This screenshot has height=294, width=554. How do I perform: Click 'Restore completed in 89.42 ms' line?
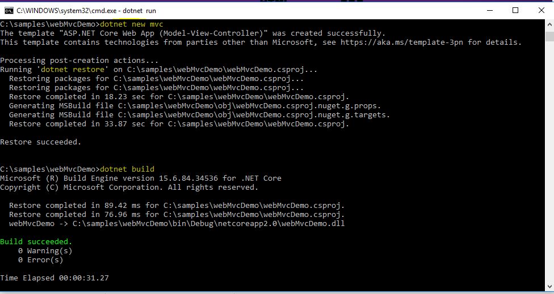point(177,206)
